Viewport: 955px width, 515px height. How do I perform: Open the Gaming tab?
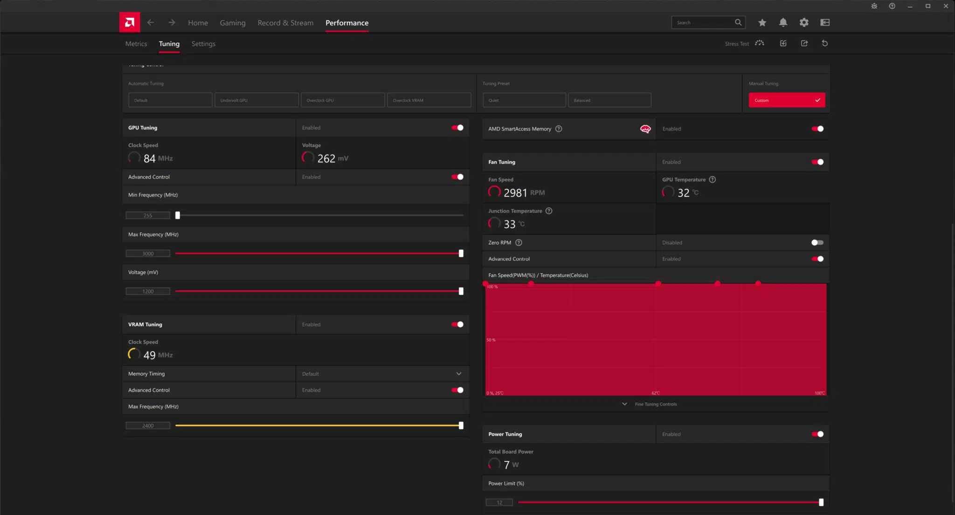pos(233,22)
